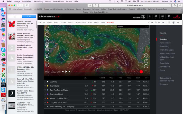Reload the page in address bar
183x114 pixels.
pos(170,5)
